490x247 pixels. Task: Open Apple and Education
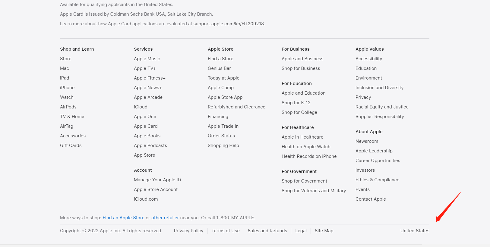[x=304, y=93]
